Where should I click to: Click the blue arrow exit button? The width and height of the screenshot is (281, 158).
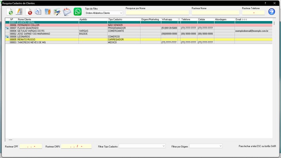pos(272,12)
